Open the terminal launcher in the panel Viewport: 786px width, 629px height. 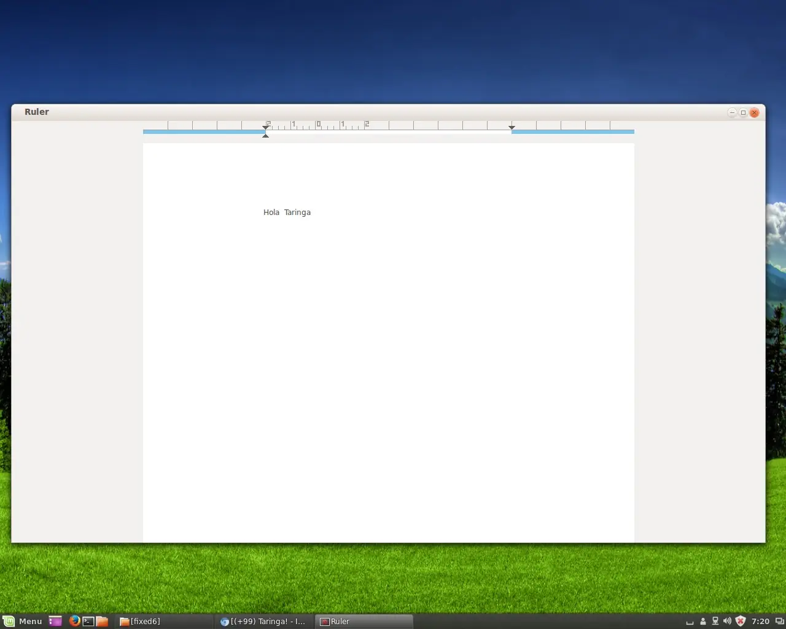pos(88,621)
